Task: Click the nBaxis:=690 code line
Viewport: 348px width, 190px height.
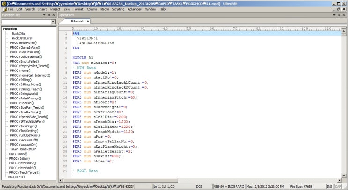Action: click(96, 156)
